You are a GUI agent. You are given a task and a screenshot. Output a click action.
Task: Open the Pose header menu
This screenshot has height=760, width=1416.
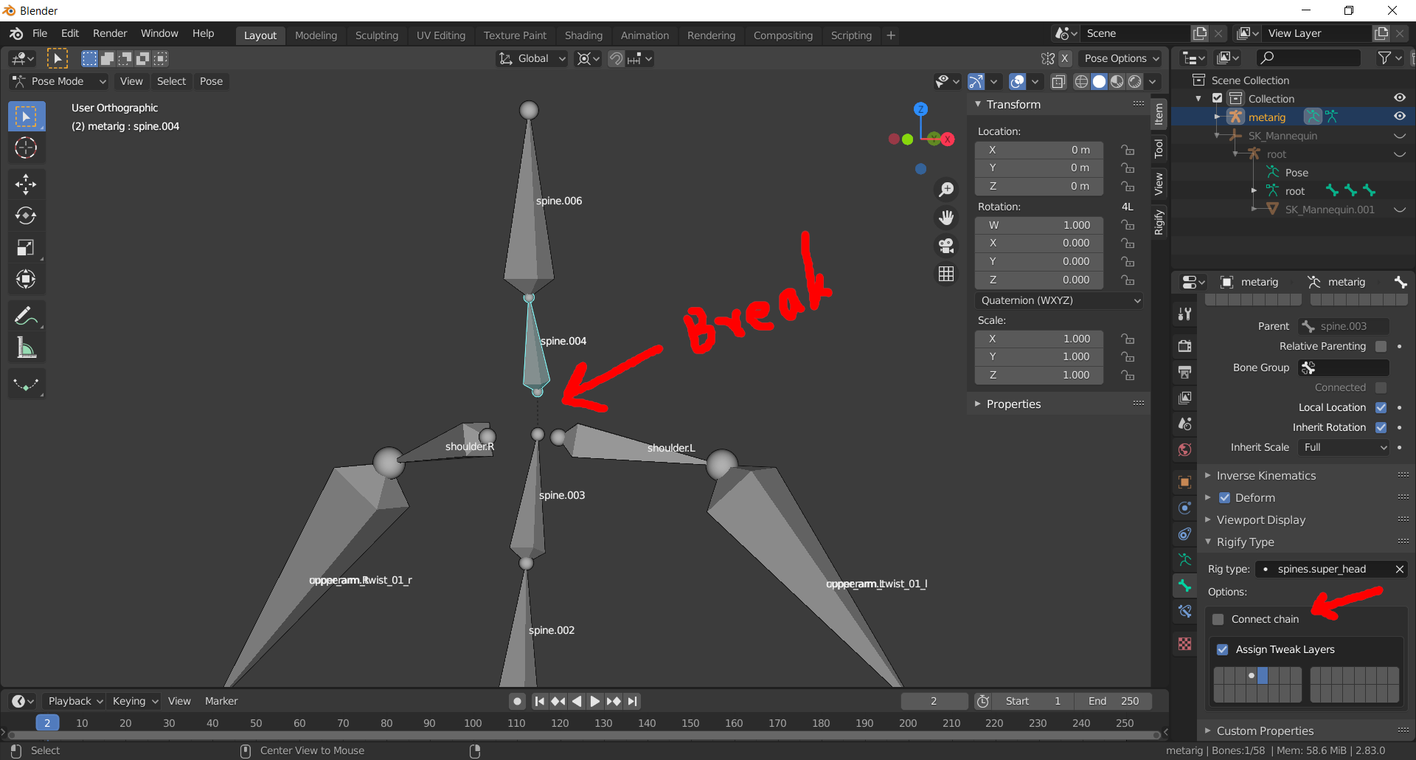coord(211,81)
